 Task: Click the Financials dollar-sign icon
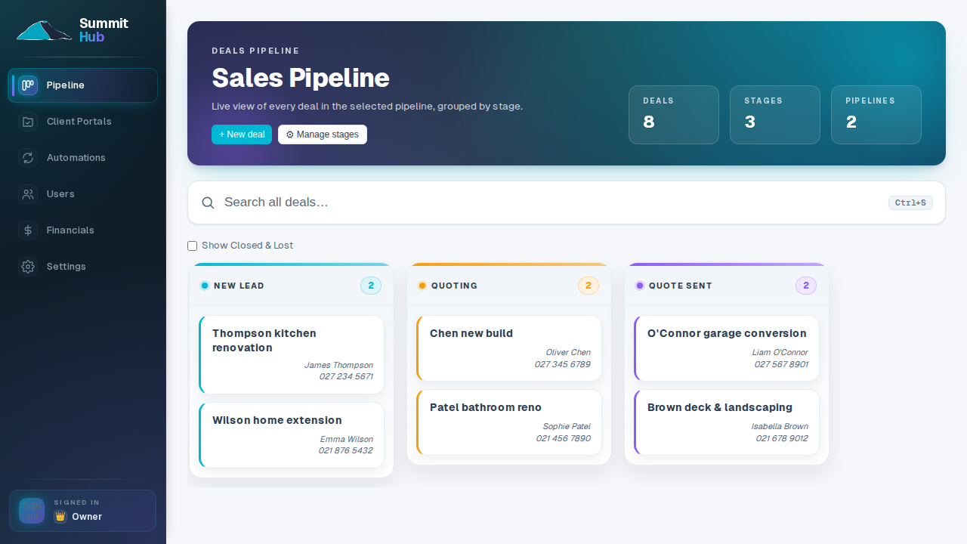click(x=28, y=230)
